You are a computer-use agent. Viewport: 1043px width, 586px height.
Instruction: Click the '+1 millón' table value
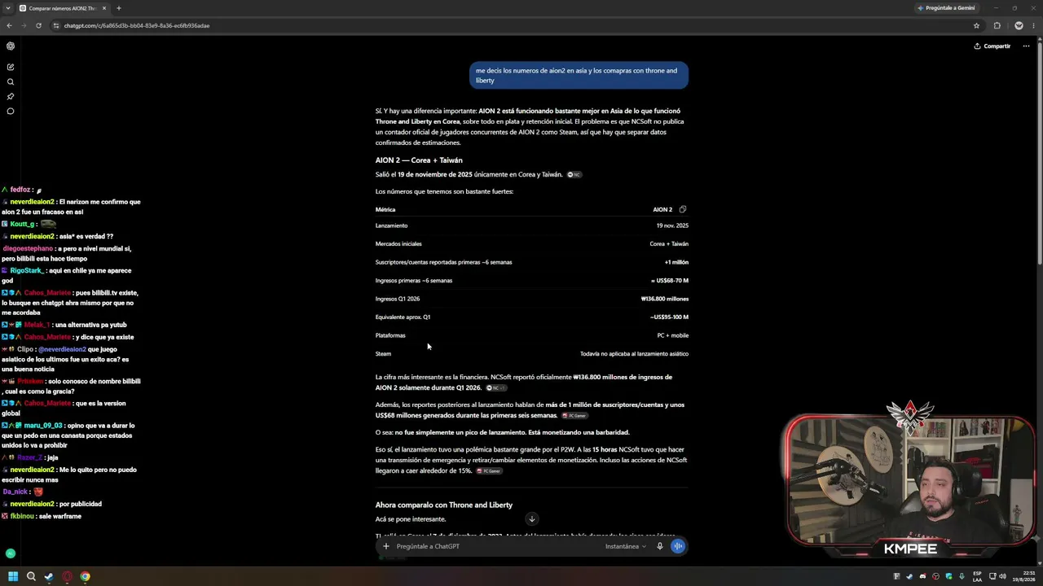coord(676,262)
